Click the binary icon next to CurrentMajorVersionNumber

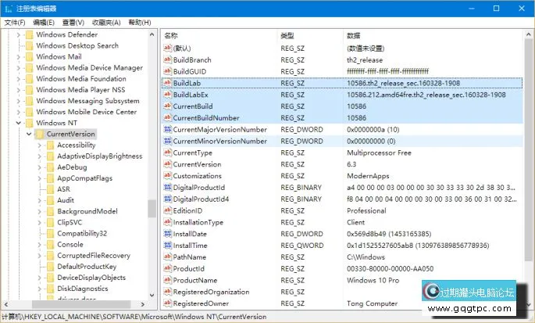point(166,129)
